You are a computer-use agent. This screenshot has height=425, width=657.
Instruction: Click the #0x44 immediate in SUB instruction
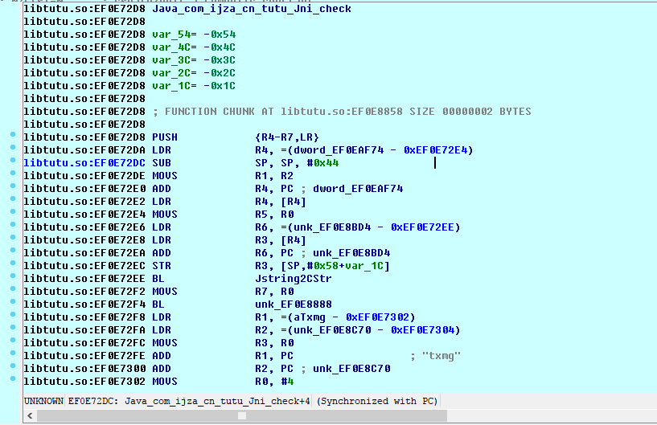coord(322,163)
